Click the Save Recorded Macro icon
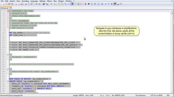This screenshot has width=174, height=97. [98, 4]
